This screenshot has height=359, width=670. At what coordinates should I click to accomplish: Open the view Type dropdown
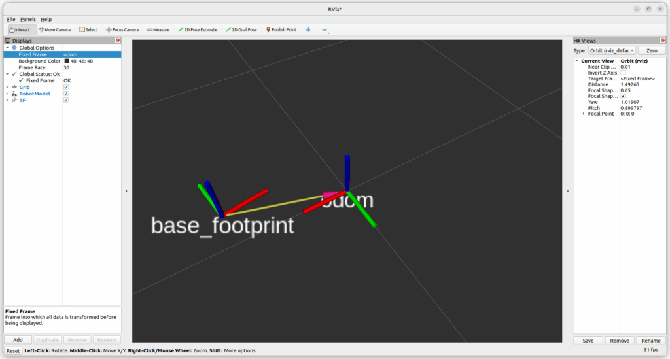[x=612, y=50]
